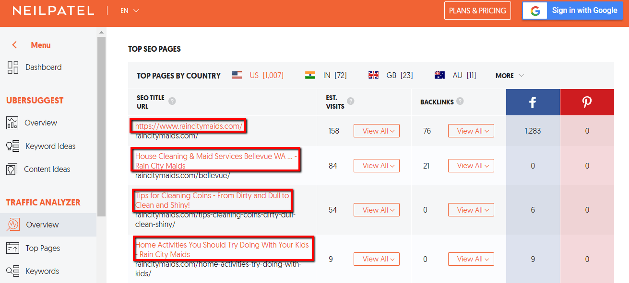Click Est. Visits help icon

(351, 101)
